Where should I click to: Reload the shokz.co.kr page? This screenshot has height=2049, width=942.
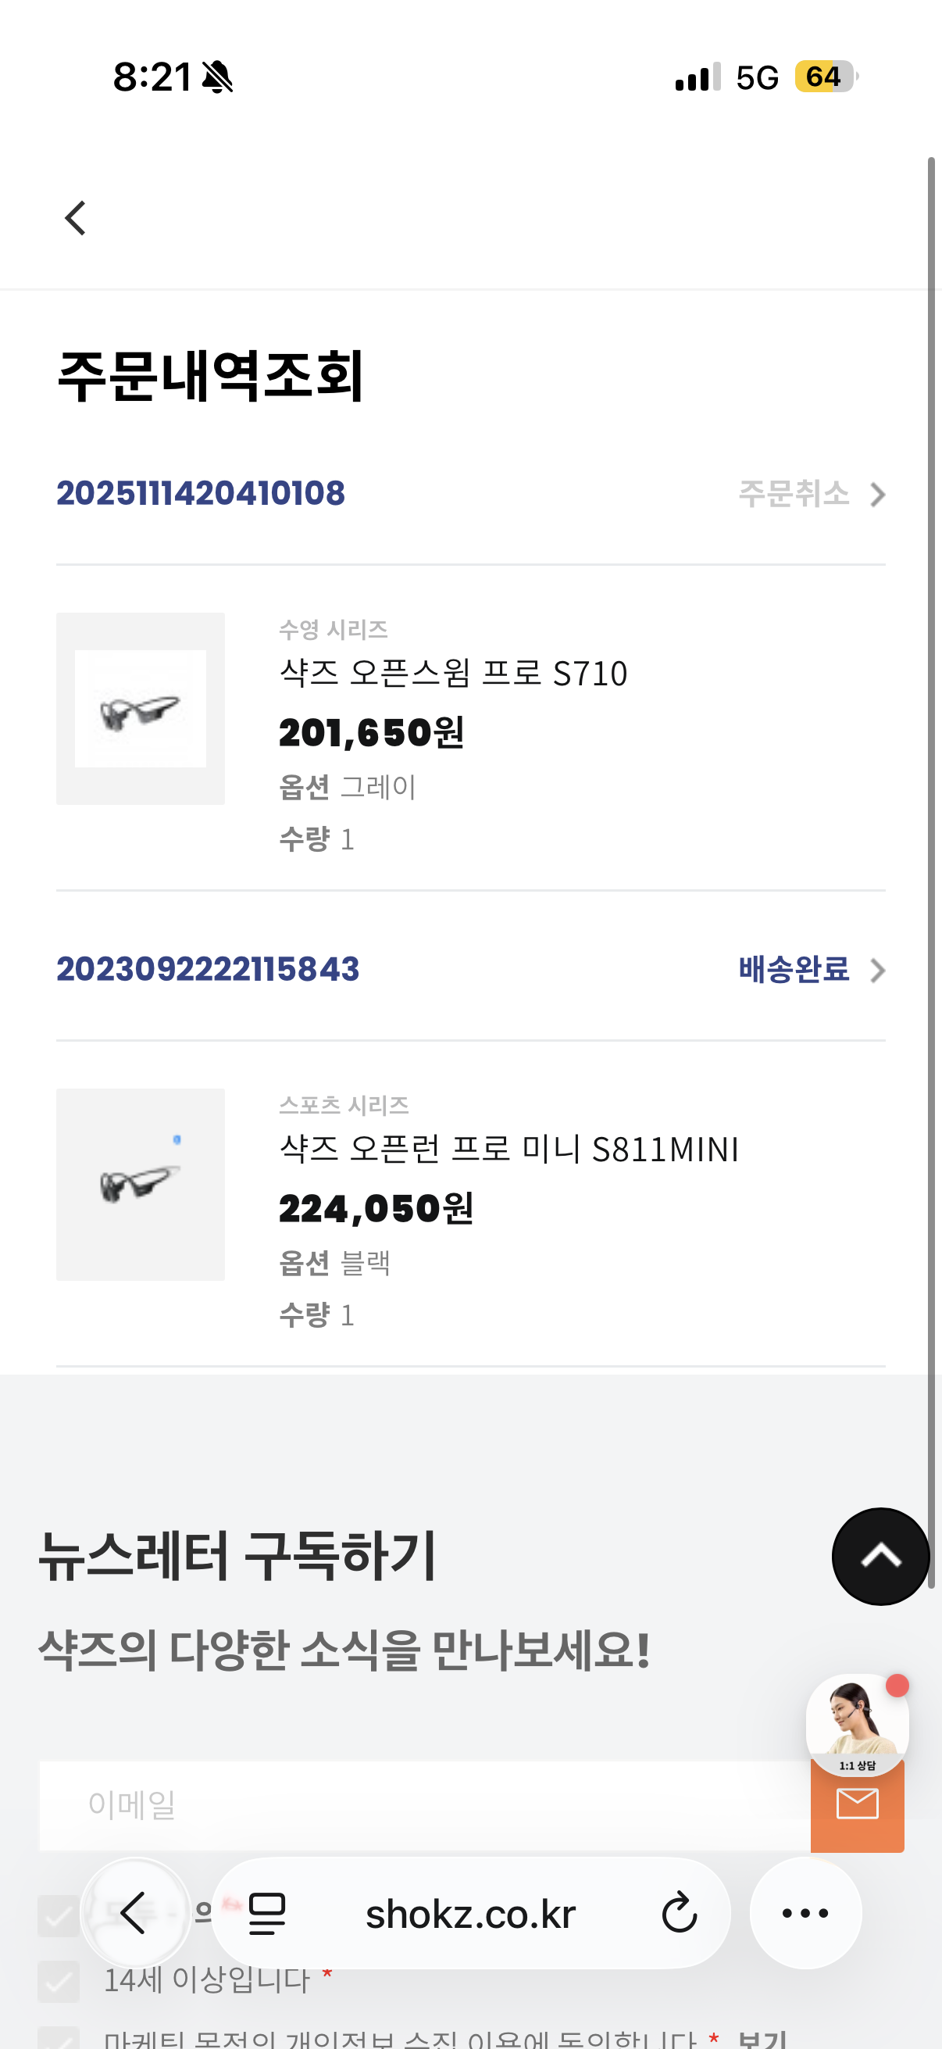(x=679, y=1913)
